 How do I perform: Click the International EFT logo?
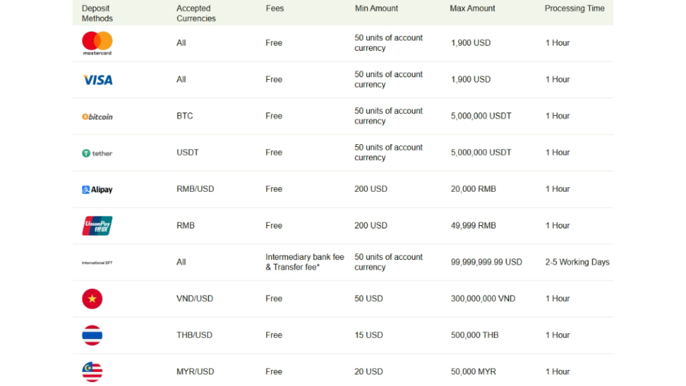(97, 263)
